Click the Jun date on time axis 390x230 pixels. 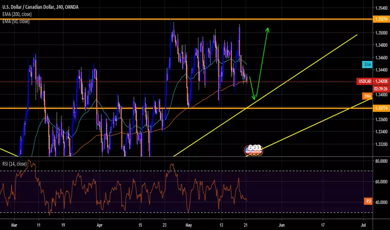282,225
